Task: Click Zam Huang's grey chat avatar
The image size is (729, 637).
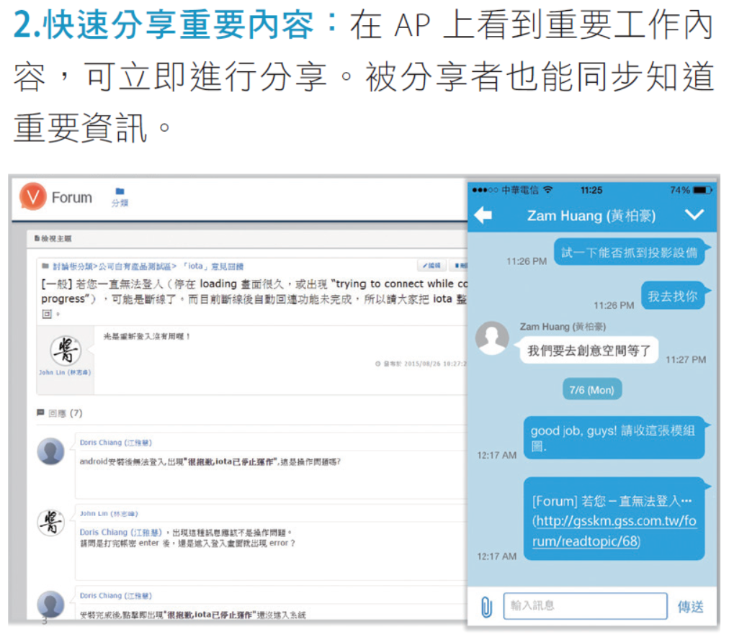Action: pos(493,338)
